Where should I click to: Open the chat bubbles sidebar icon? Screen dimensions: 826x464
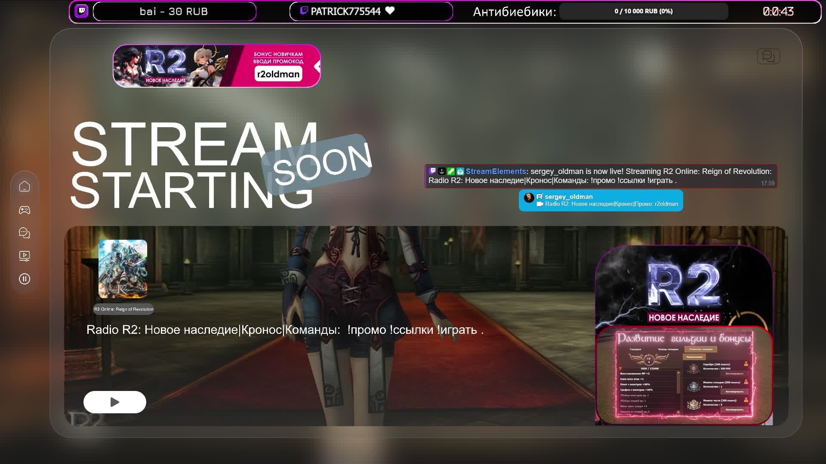click(25, 233)
